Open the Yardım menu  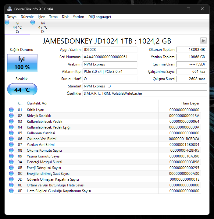78,17
